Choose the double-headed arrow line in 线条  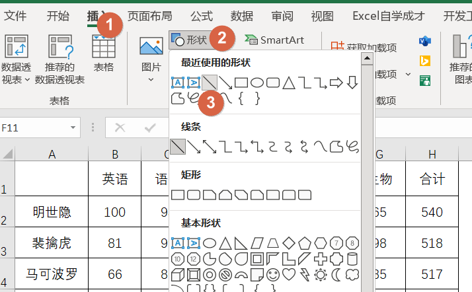[209, 147]
